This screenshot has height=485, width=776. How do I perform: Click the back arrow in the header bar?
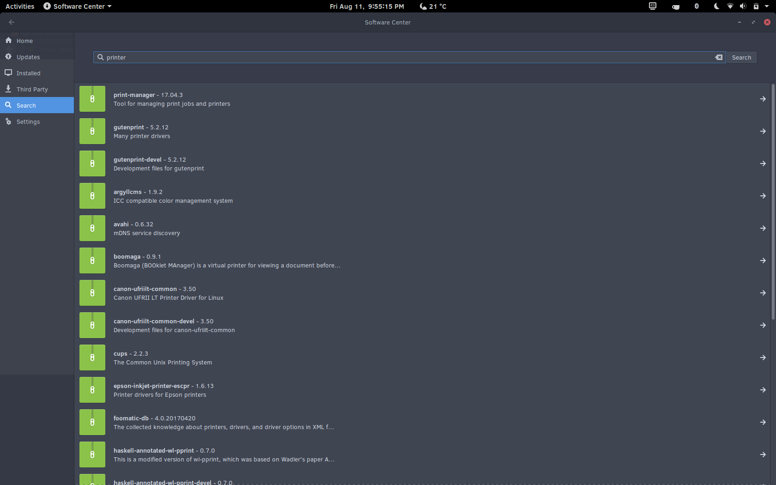[12, 22]
